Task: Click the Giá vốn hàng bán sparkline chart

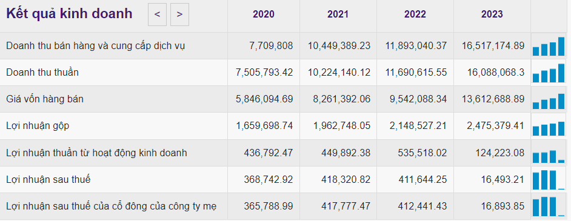Action: (x=549, y=99)
